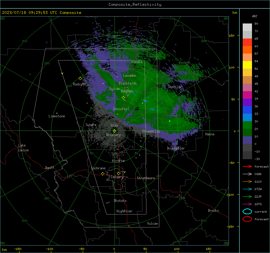Click the Blackfalds city label
Screen dimensions: 270x253
pos(127,83)
